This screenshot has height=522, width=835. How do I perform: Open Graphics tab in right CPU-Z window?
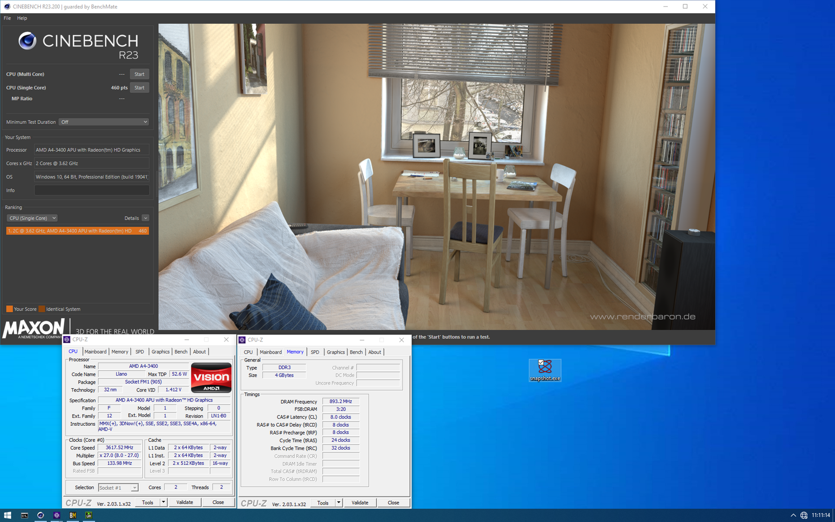point(336,352)
